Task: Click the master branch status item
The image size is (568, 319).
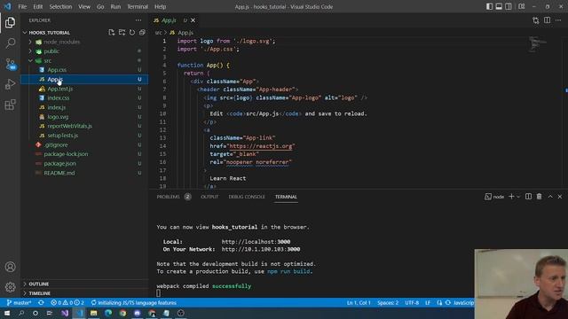Action: [19, 303]
